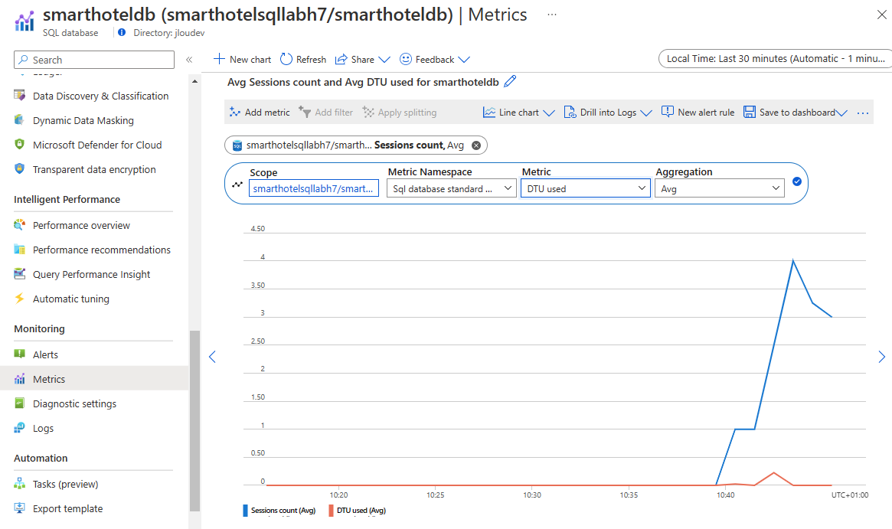This screenshot has height=529, width=892.
Task: Click the Add filter button
Action: pyautogui.click(x=326, y=113)
